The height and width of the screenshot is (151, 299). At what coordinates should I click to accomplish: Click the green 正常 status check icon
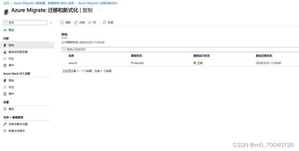pos(195,63)
